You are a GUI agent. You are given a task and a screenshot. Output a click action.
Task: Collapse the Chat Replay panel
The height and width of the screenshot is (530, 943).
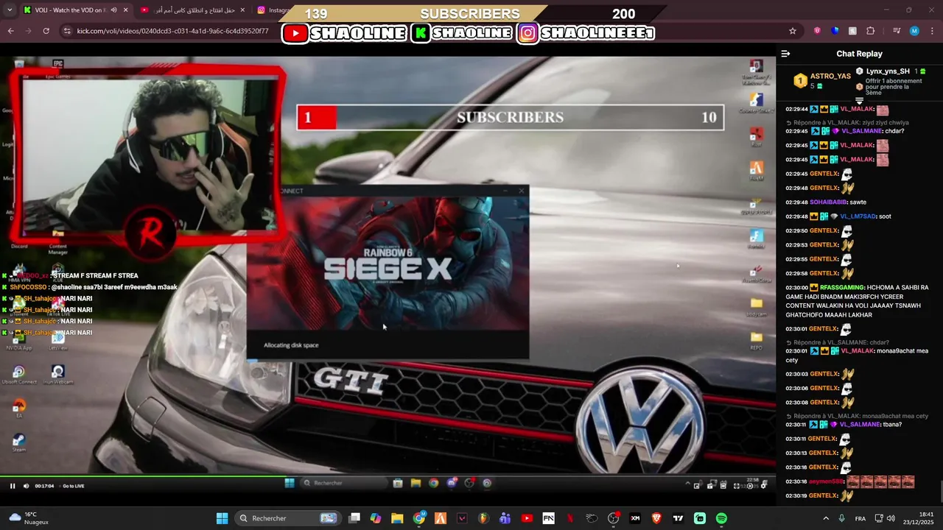785,54
